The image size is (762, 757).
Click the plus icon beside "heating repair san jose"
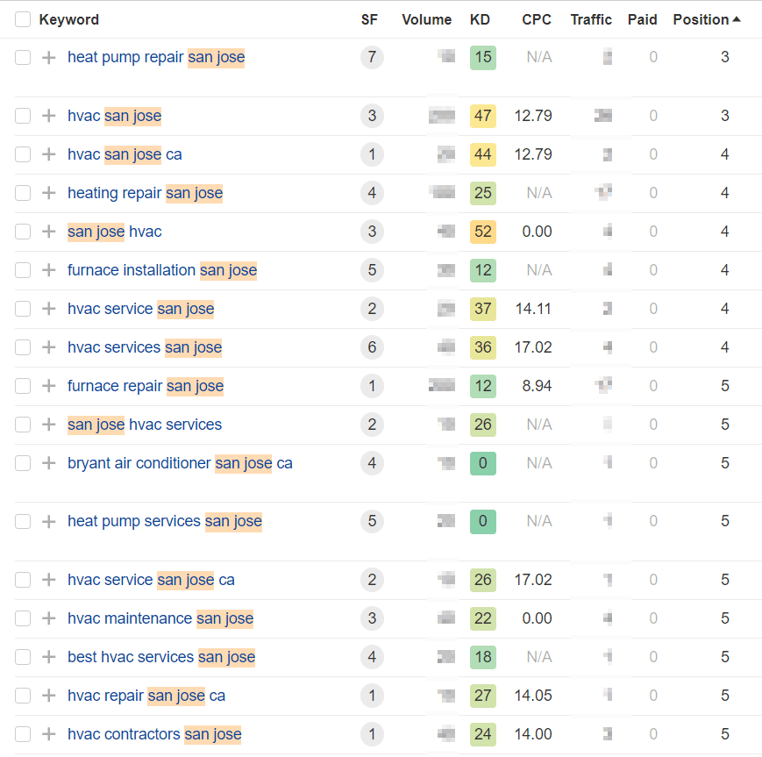pos(49,193)
